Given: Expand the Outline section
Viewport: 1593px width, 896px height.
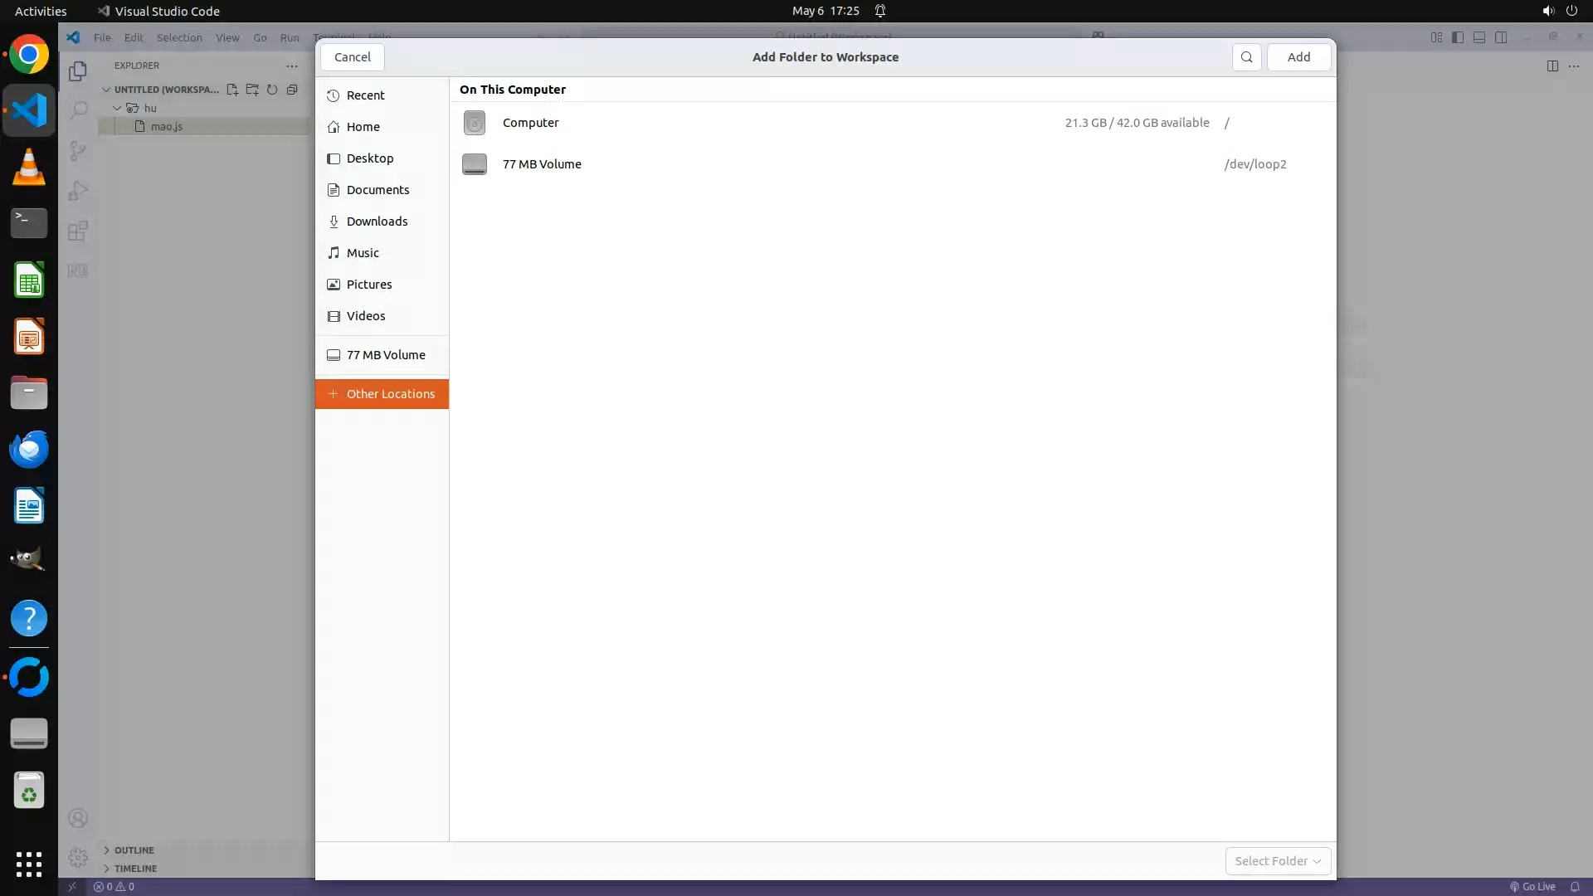Looking at the screenshot, I should click(x=134, y=850).
